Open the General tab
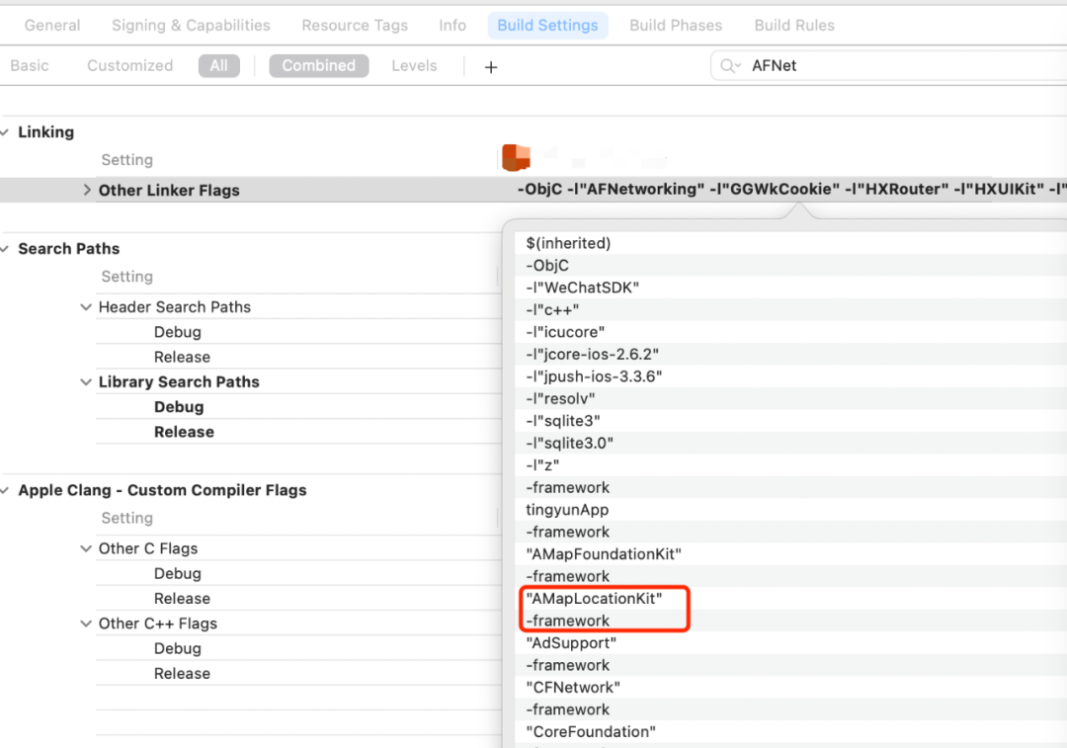1067x748 pixels. tap(52, 25)
